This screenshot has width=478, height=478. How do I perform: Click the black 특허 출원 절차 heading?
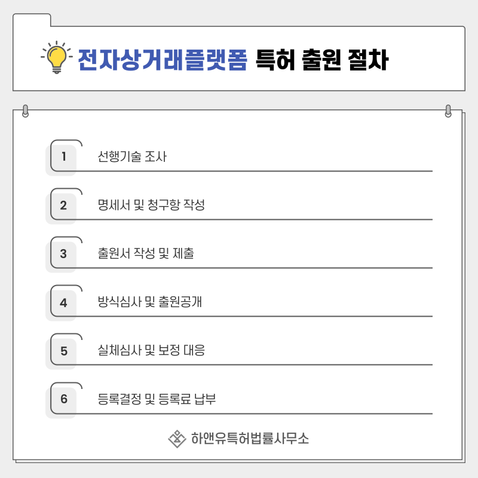click(322, 60)
